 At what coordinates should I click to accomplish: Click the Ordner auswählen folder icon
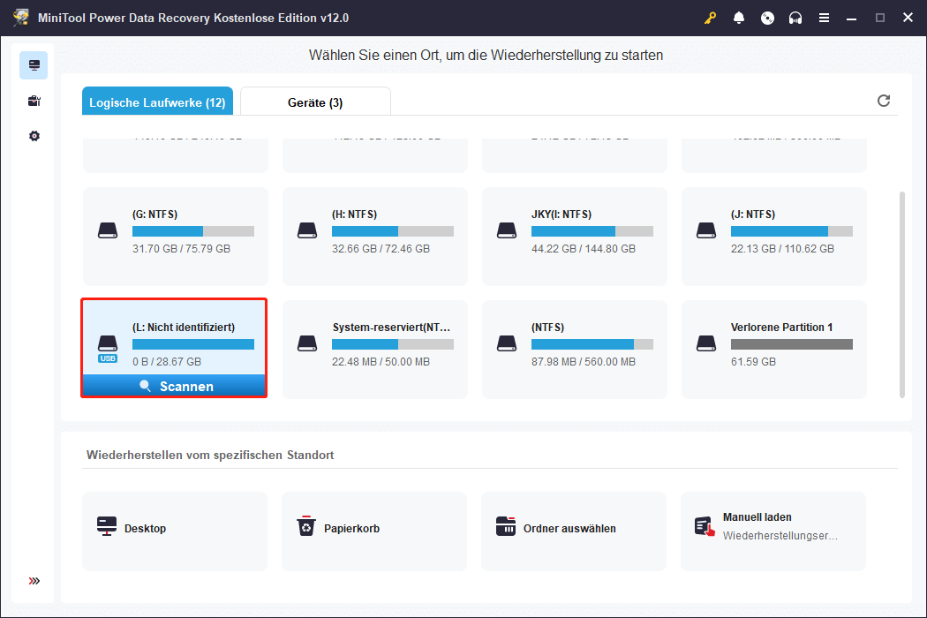click(x=506, y=526)
